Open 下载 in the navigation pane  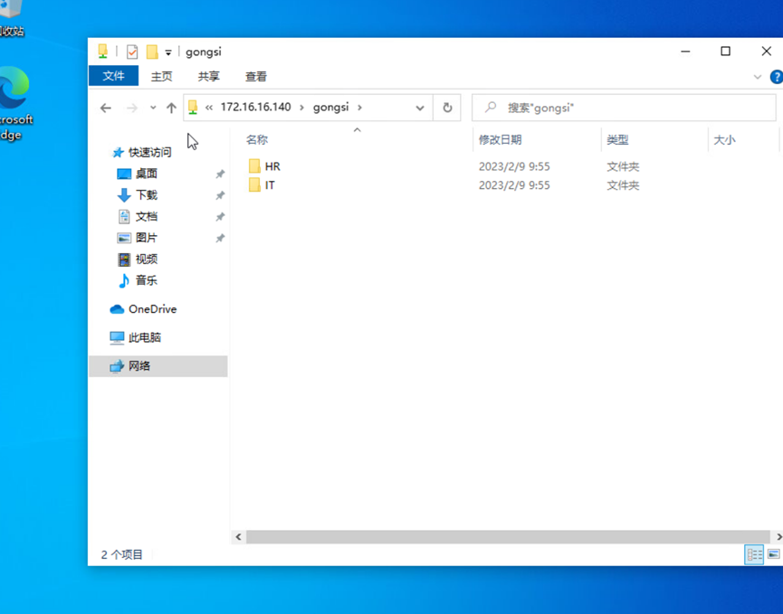(x=147, y=195)
